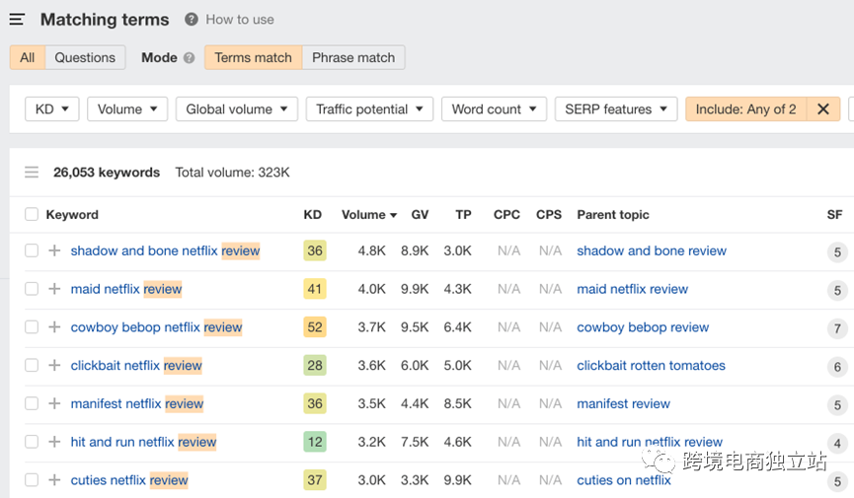Image resolution: width=854 pixels, height=498 pixels.
Task: Open keyword shadow and bone netflix review
Action: [165, 250]
